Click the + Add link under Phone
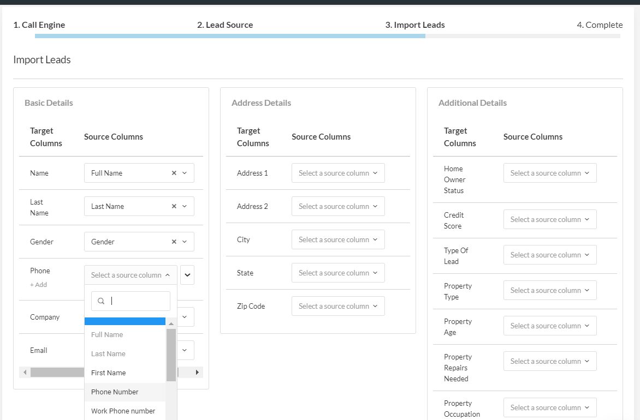This screenshot has width=640, height=420. pos(38,285)
